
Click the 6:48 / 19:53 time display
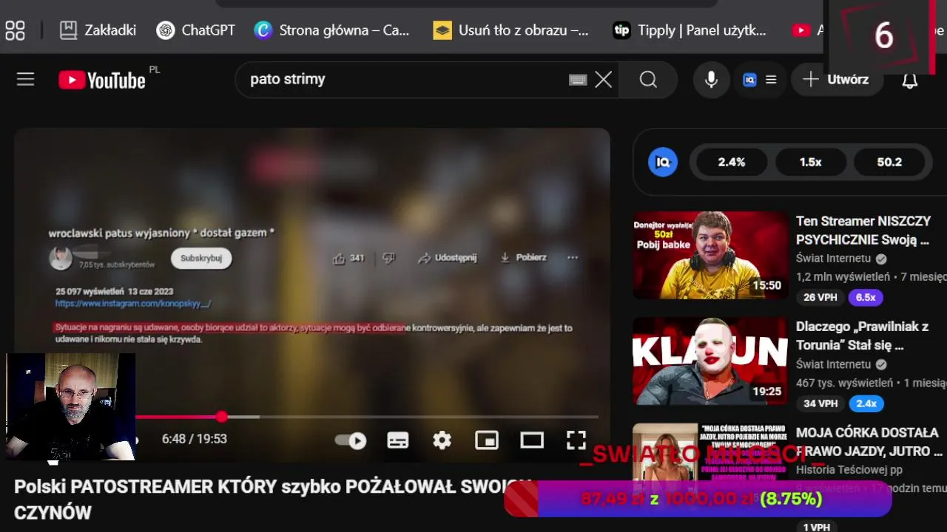(x=195, y=439)
